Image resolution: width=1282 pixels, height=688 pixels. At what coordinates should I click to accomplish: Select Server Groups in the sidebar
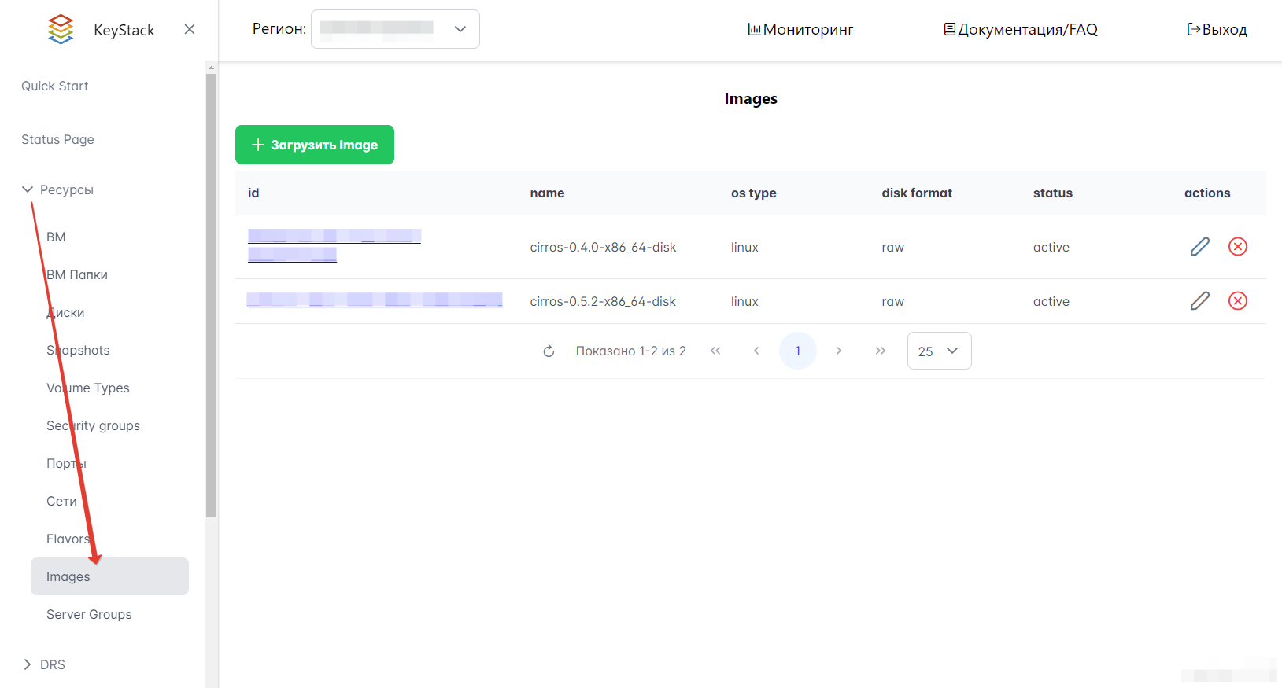click(x=89, y=614)
